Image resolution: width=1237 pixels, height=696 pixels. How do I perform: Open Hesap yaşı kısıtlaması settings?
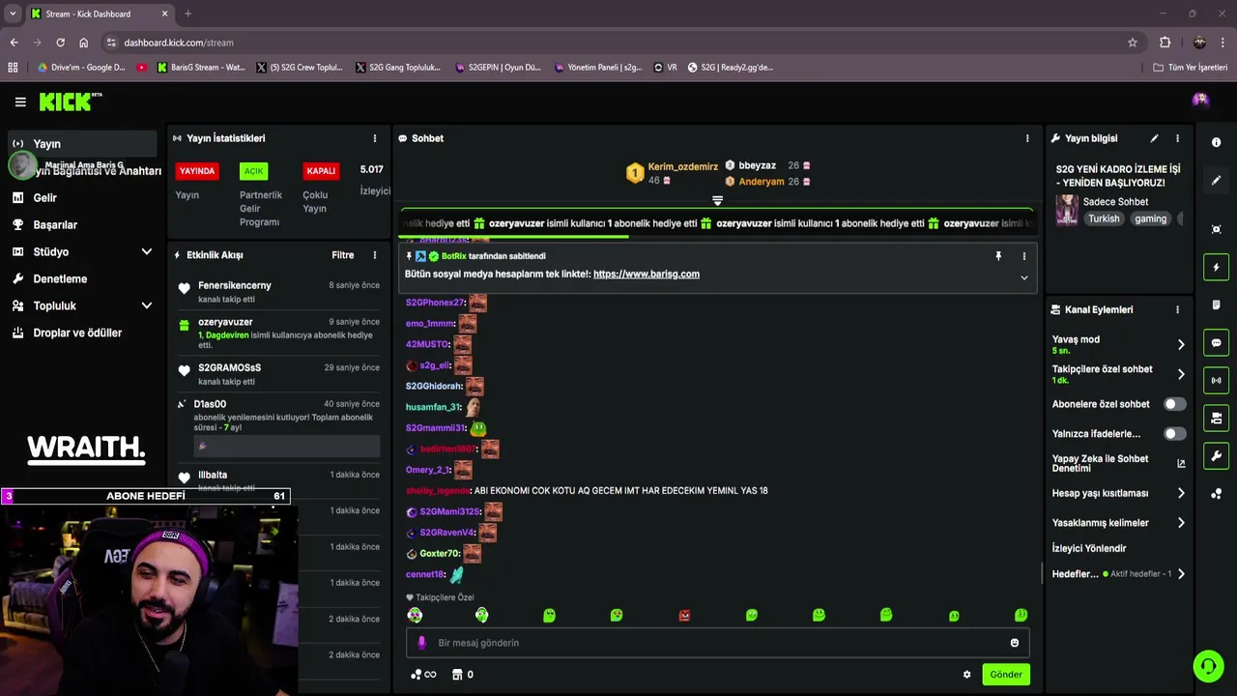click(x=1119, y=493)
